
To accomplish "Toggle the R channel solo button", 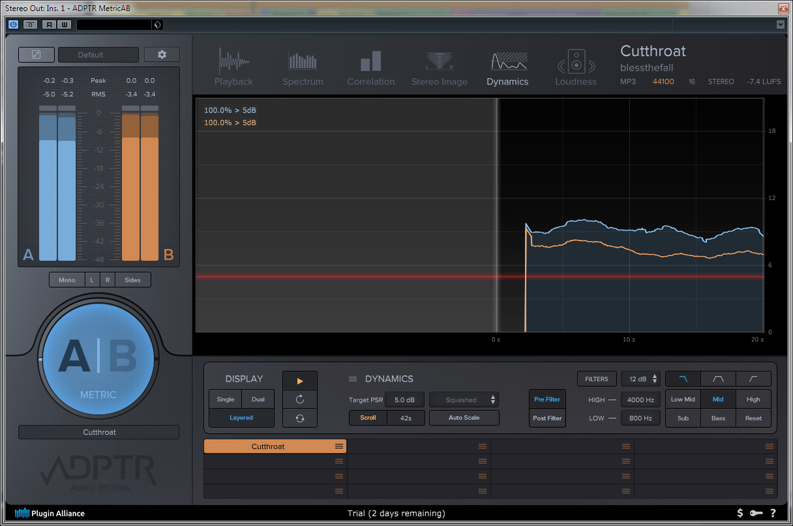I will (x=107, y=280).
